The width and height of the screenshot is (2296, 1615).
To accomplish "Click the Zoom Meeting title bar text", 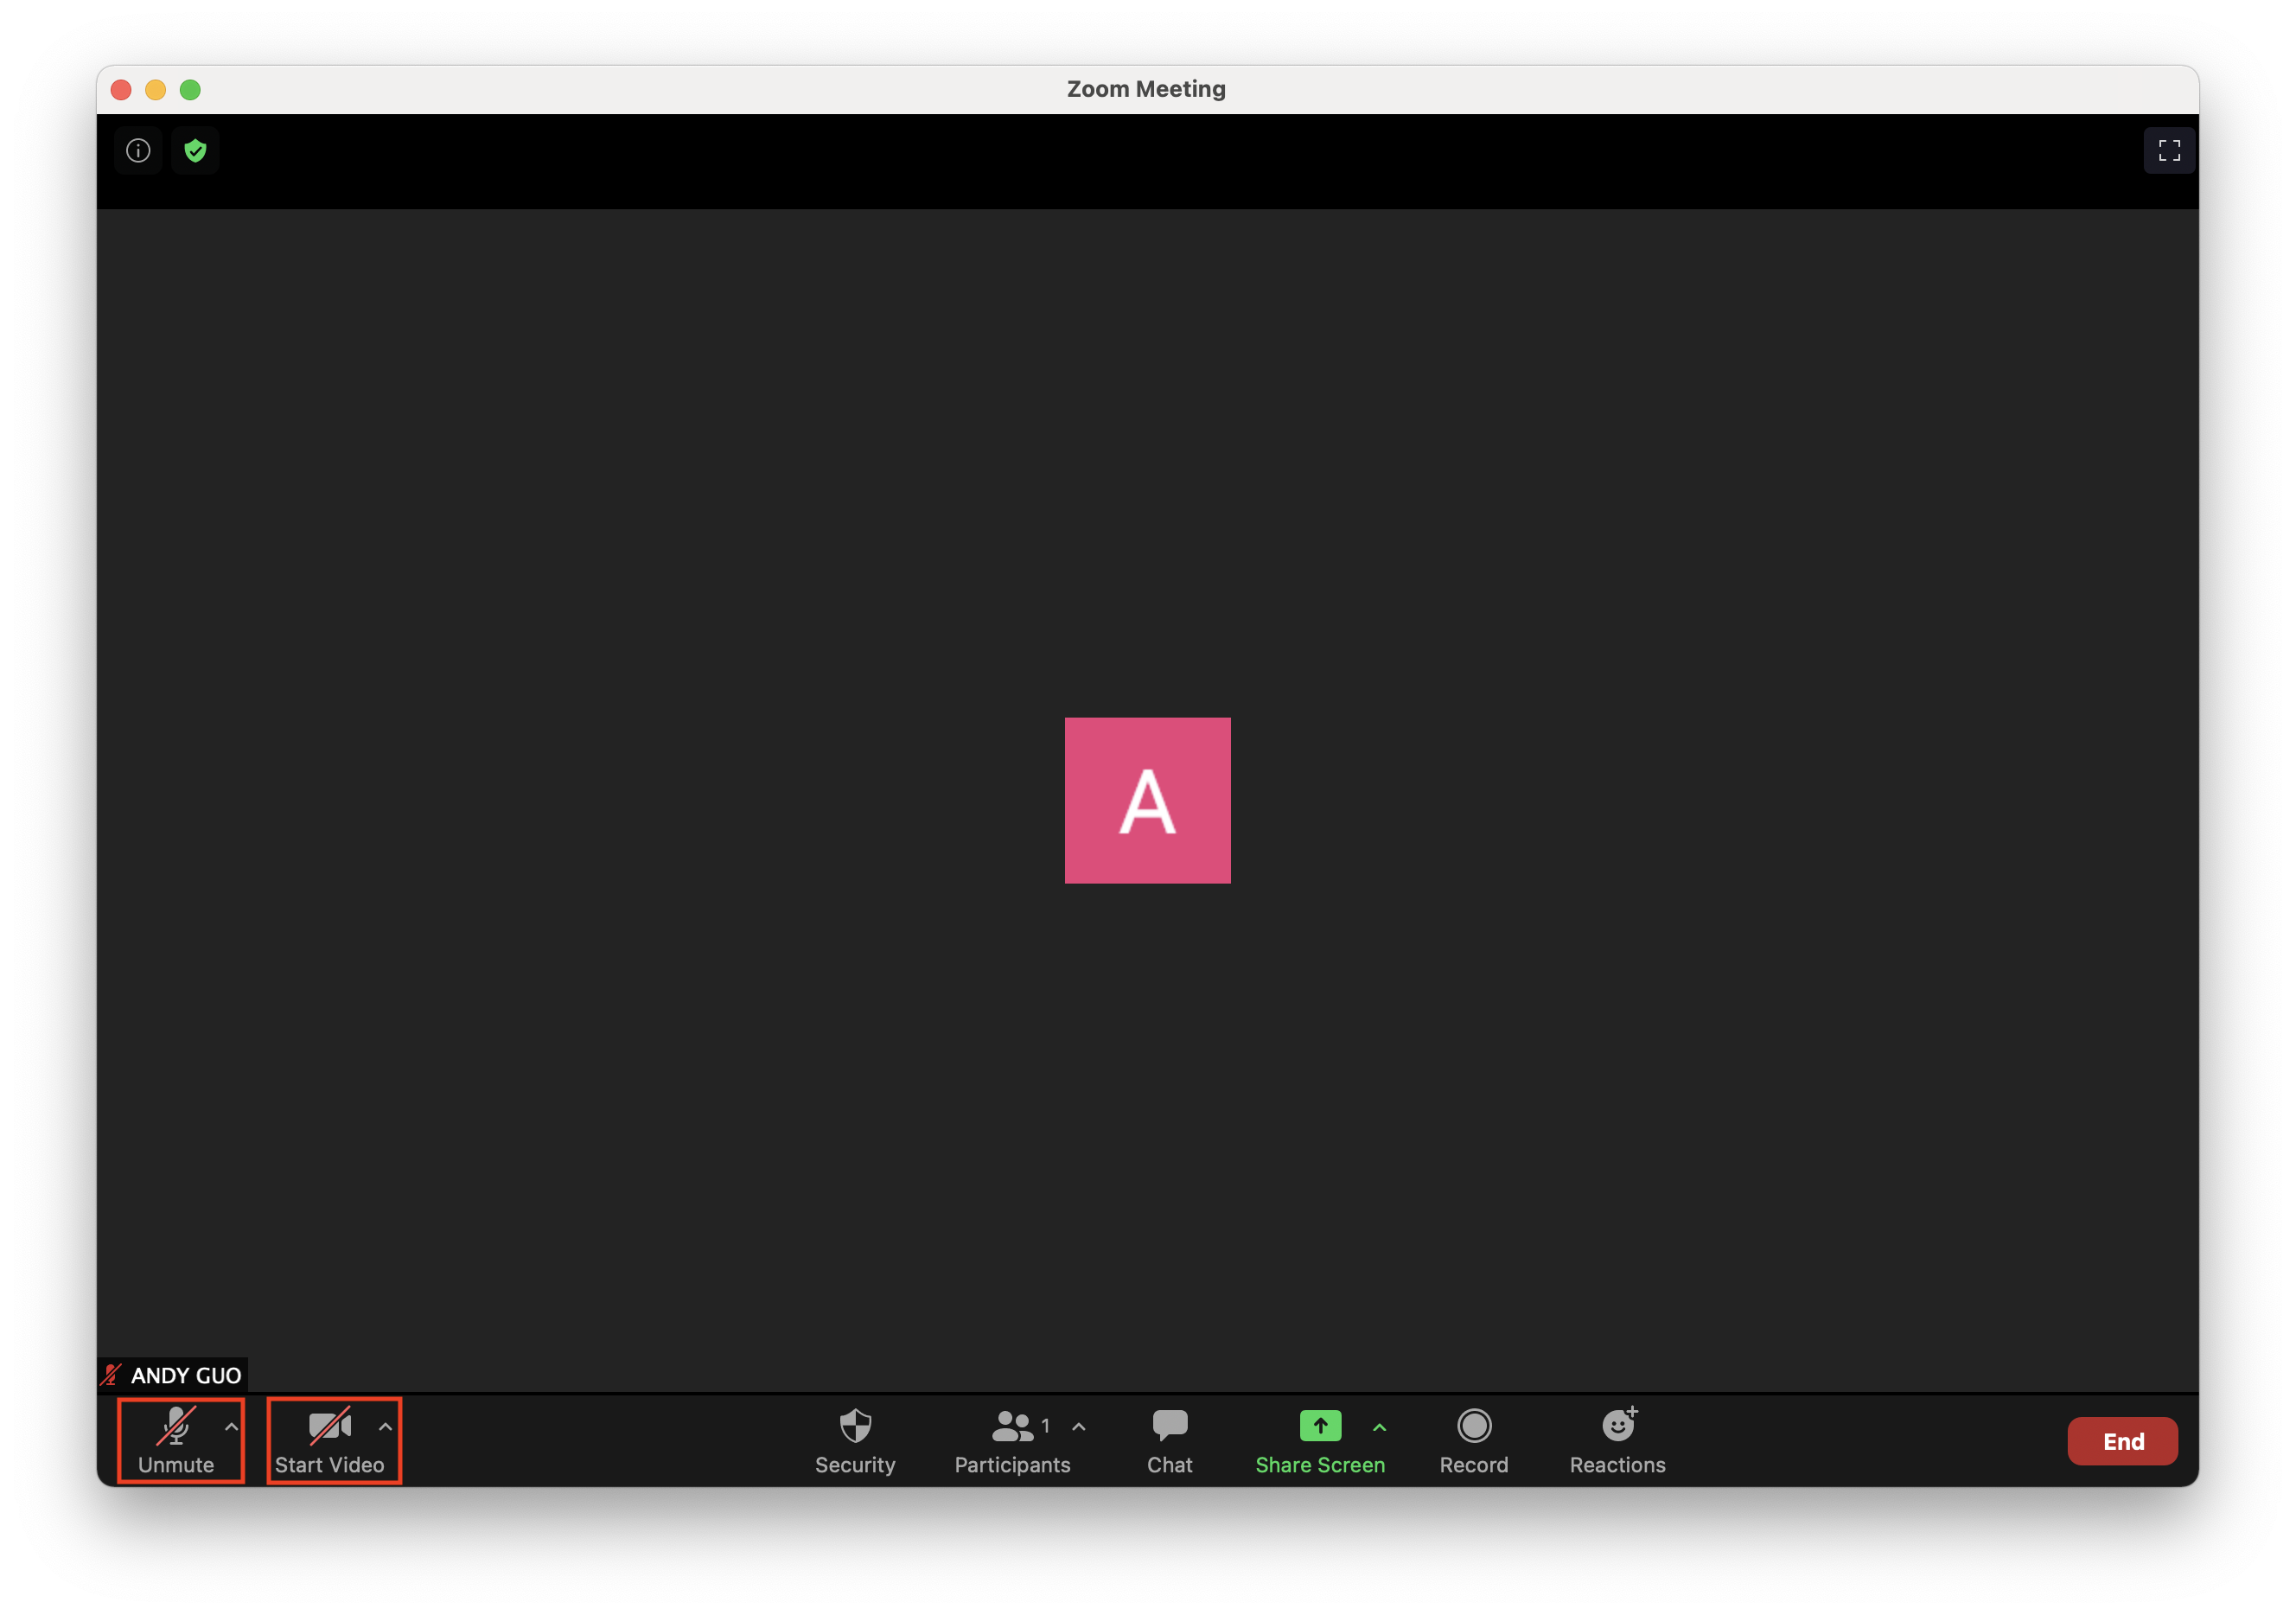I will click(x=1146, y=89).
